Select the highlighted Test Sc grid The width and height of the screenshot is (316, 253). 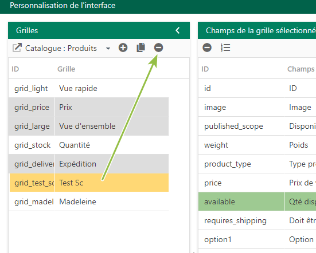[x=89, y=183]
